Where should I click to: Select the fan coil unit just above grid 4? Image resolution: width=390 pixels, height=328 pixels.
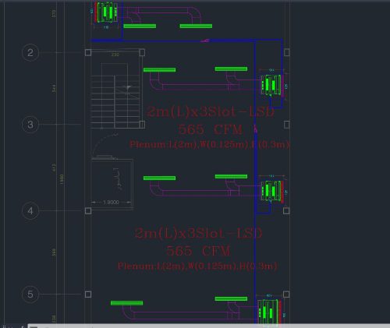(272, 192)
